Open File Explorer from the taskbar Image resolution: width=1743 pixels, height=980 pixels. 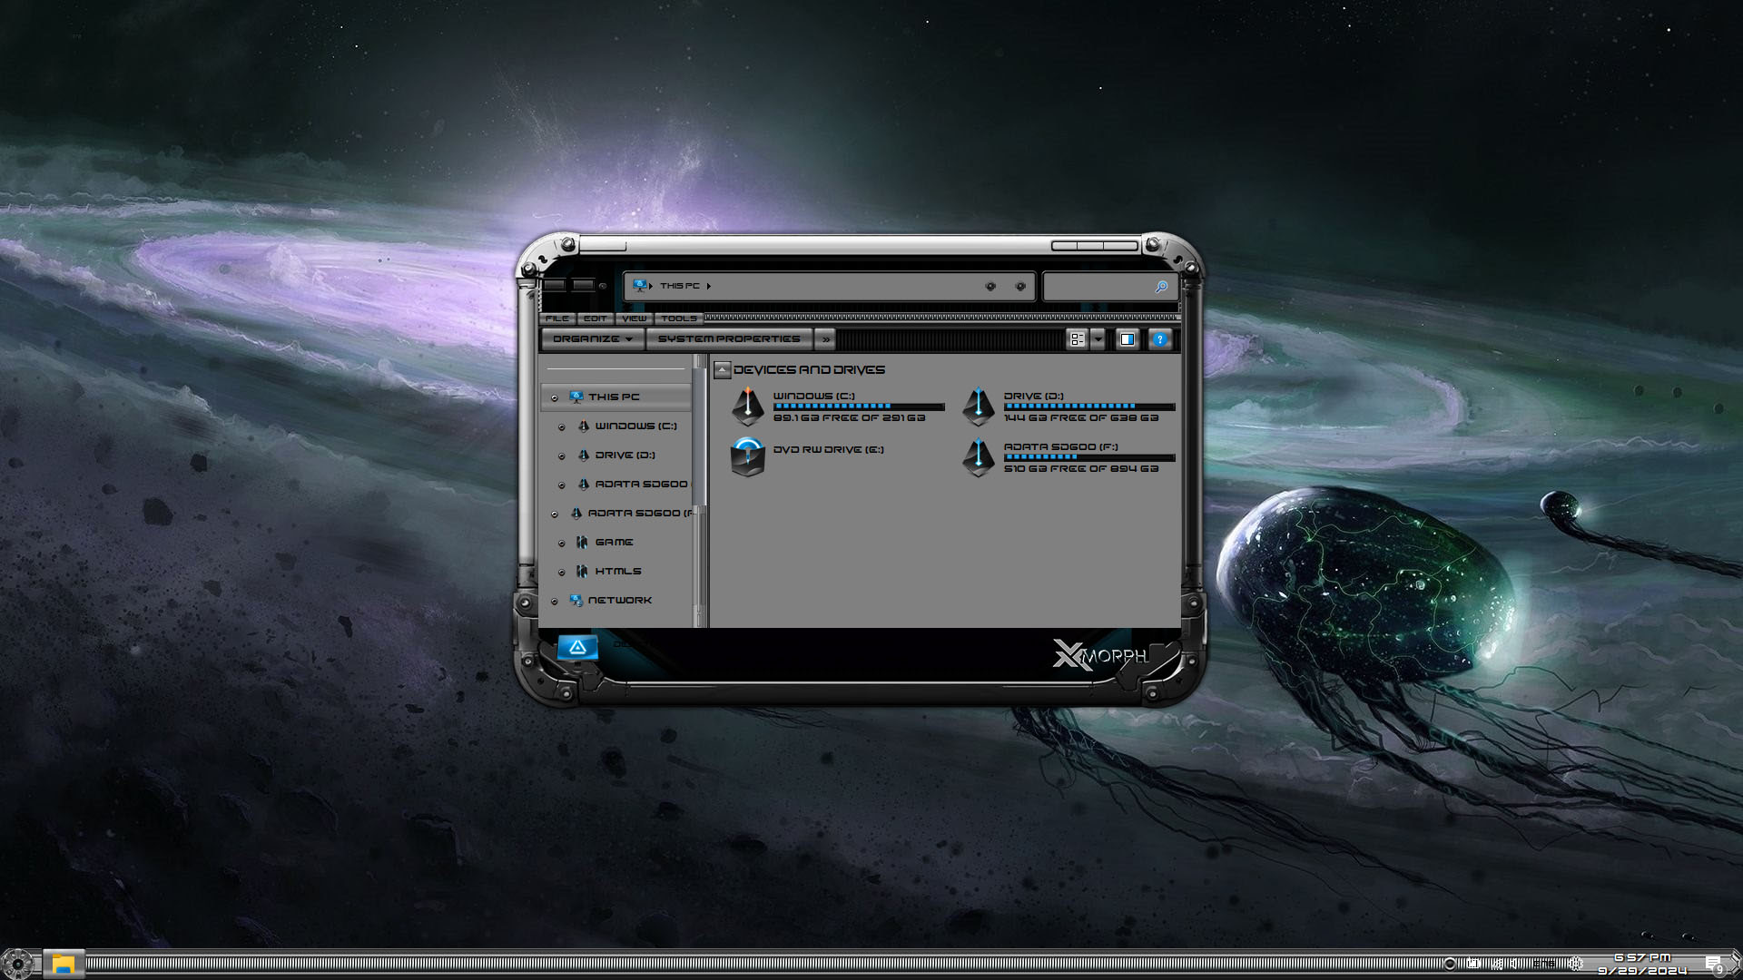63,964
